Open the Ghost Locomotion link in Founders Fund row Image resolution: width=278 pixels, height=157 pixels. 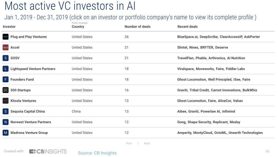click(192, 80)
